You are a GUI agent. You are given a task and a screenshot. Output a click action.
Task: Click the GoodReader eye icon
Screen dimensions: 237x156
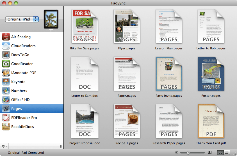coord(6,64)
